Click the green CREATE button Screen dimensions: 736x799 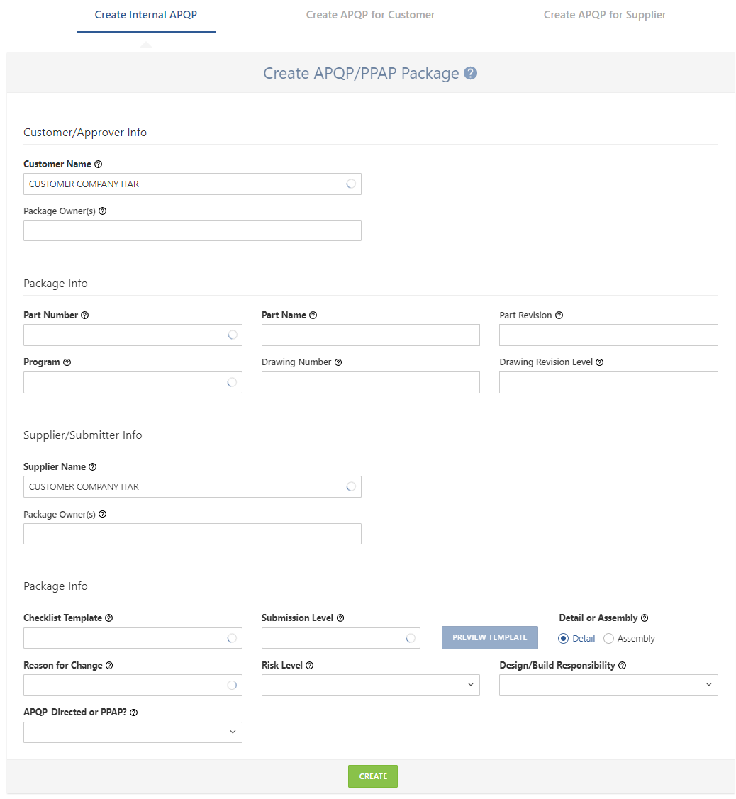pos(372,776)
